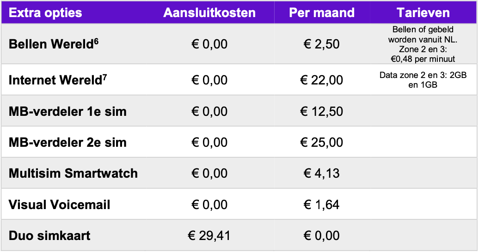Image resolution: width=478 pixels, height=252 pixels.
Task: Select the Tarieven column header
Action: click(x=423, y=13)
